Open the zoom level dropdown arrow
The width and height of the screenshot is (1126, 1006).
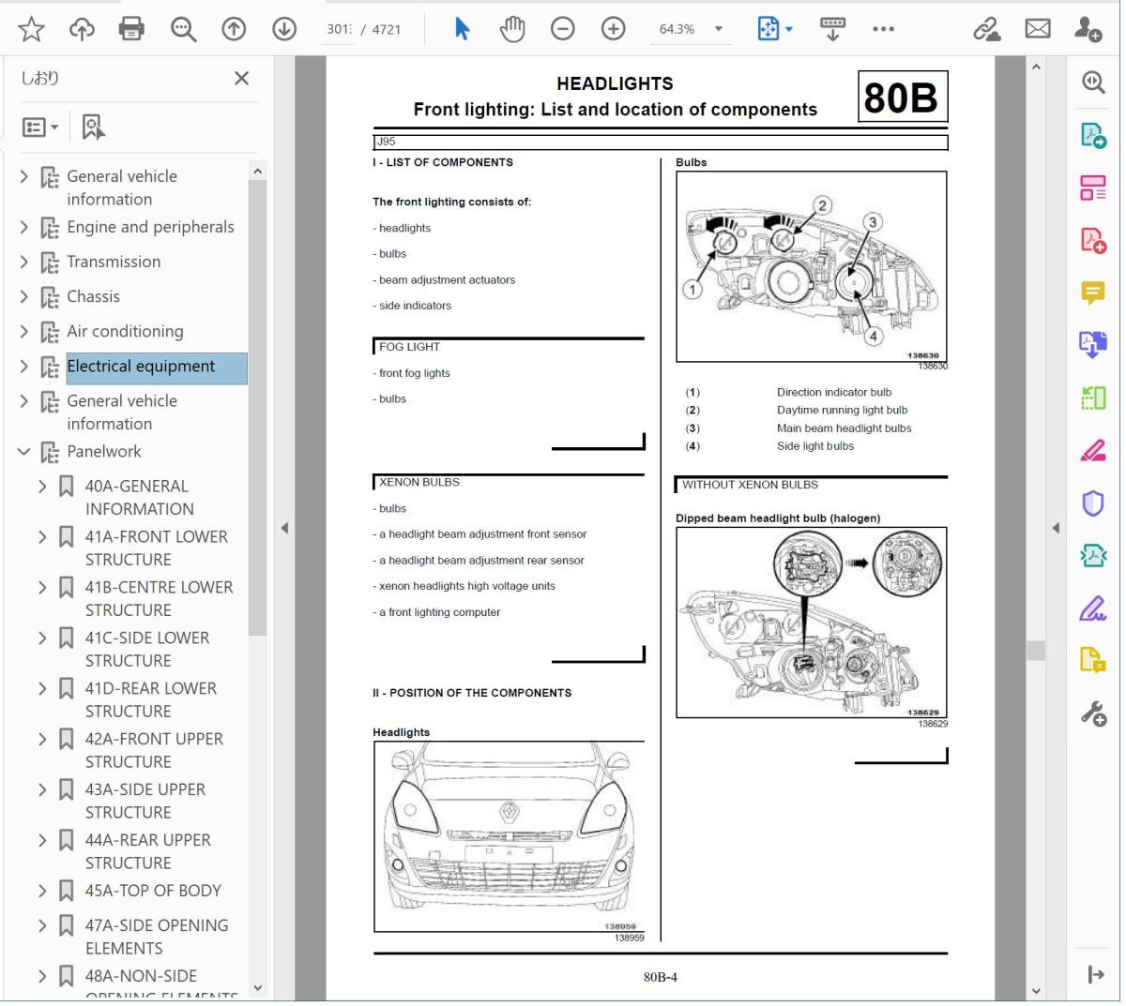[719, 29]
